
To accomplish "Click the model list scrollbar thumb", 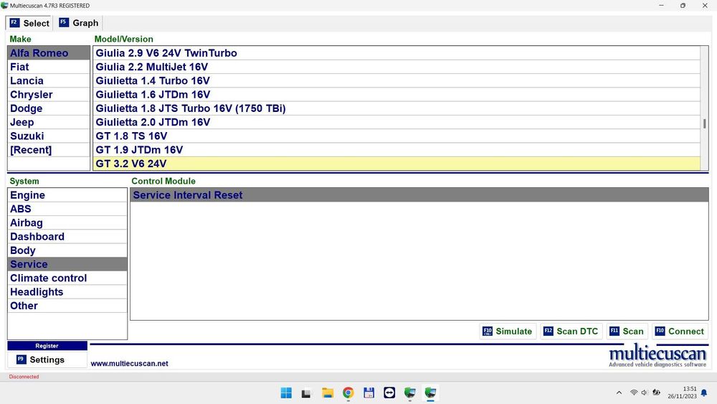I will 704,123.
